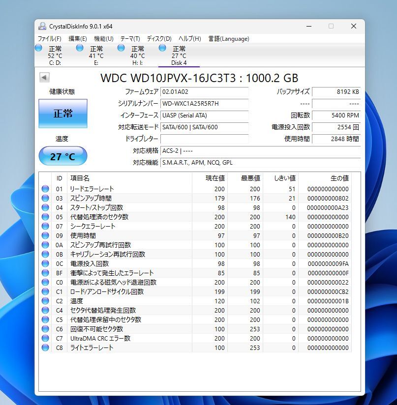Open the ファイル(F) menu
Viewport: 397px width, 405px height.
click(50, 39)
